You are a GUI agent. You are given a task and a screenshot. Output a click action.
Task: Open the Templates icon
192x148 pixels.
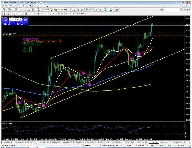[x=116, y=10]
